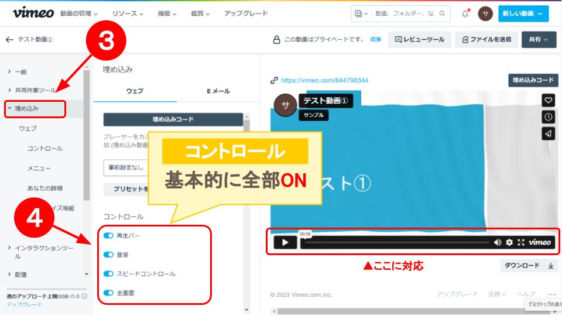Click the footer アップグレード link
This screenshot has height=316, width=562.
(457, 294)
